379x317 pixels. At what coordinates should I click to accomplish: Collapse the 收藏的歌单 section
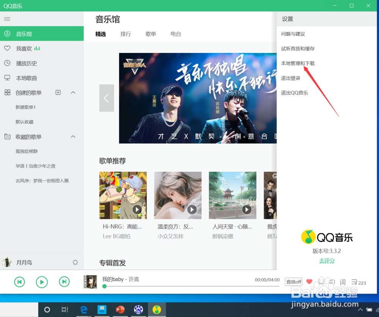click(x=73, y=137)
